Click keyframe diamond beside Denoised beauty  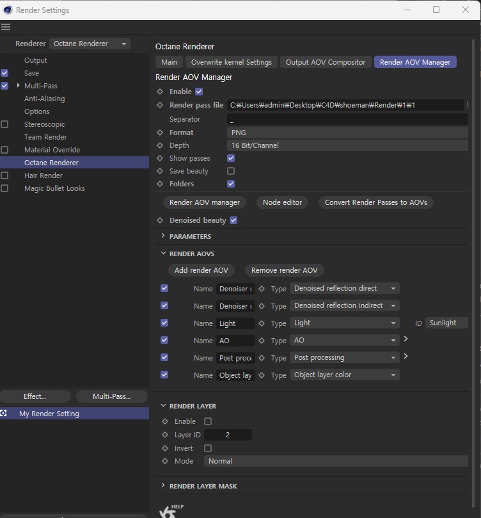click(160, 220)
